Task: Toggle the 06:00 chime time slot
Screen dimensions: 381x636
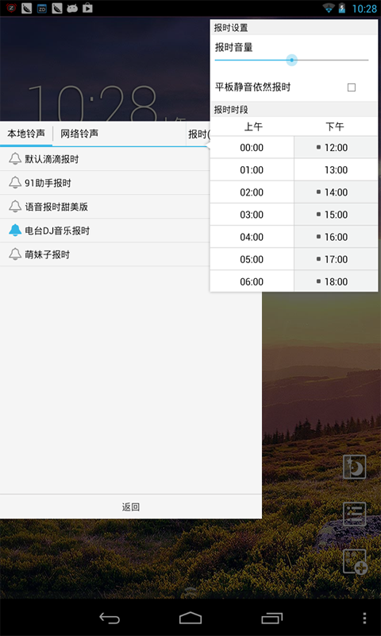Action: pyautogui.click(x=252, y=281)
